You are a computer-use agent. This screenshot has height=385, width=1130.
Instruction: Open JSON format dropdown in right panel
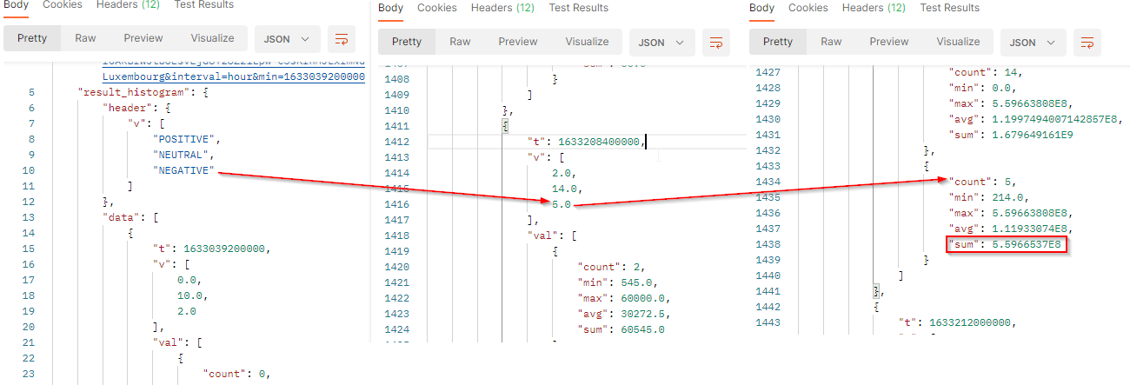coord(1033,42)
